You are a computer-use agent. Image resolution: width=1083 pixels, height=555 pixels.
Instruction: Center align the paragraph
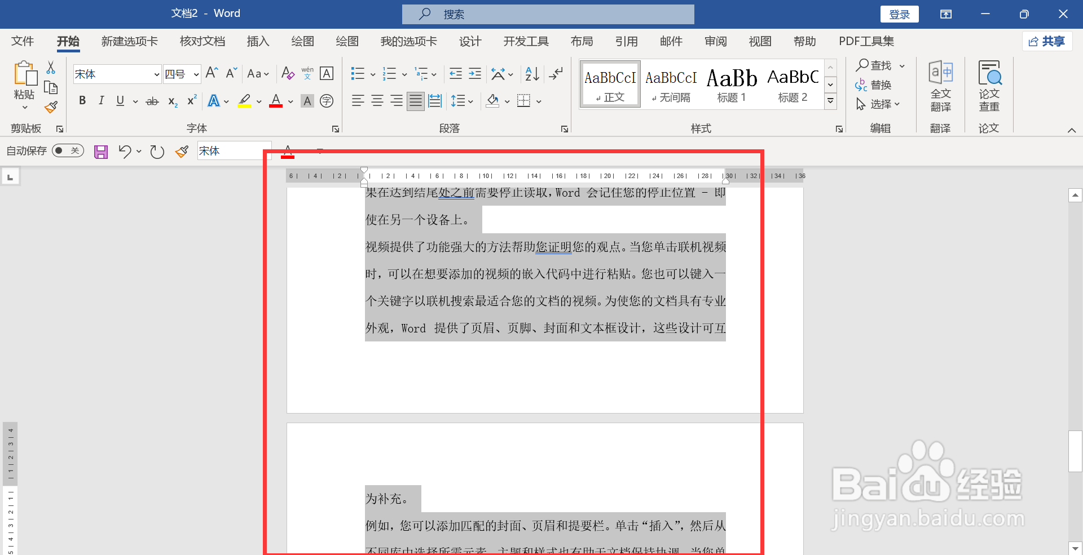(x=377, y=101)
